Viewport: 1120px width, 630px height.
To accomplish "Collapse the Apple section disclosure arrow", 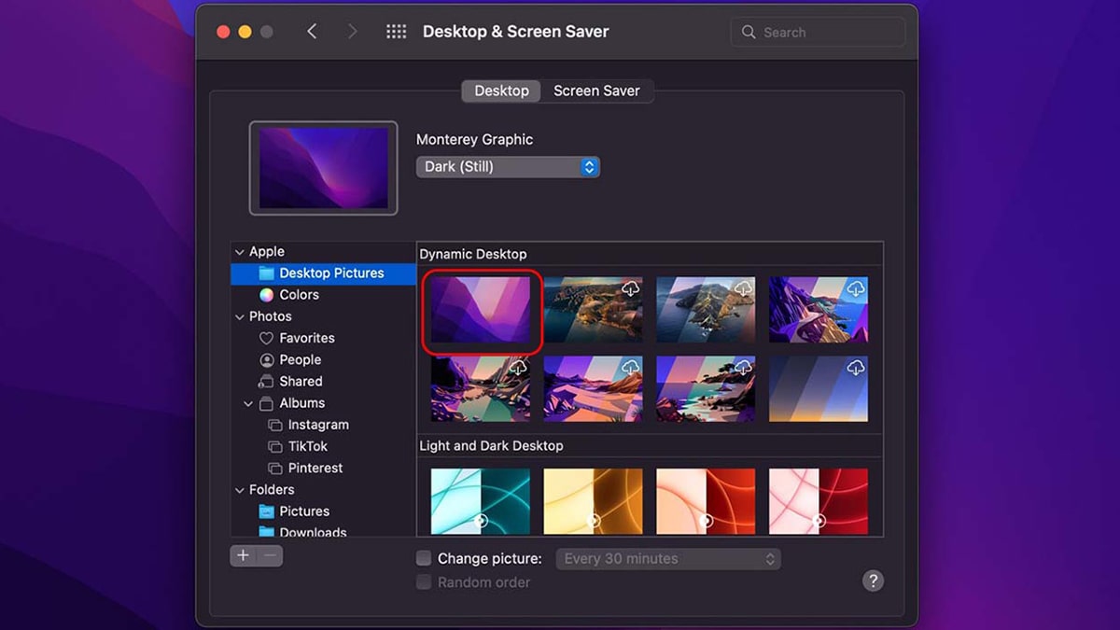I will (x=240, y=252).
